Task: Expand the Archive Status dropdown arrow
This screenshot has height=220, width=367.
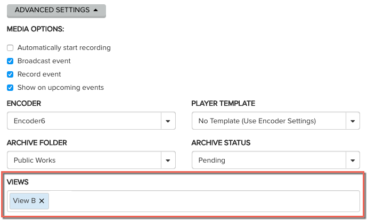Action: click(x=353, y=160)
